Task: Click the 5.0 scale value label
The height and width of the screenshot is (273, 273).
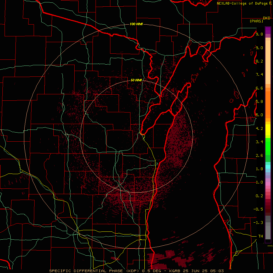Action: [x=259, y=115]
